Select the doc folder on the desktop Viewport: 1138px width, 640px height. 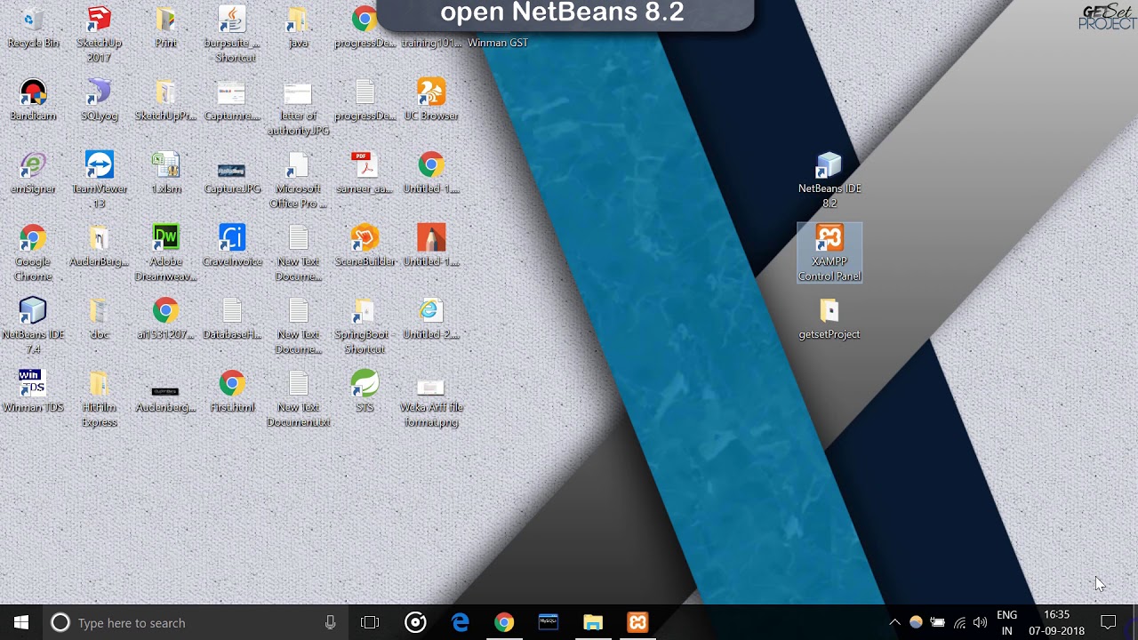(x=99, y=319)
